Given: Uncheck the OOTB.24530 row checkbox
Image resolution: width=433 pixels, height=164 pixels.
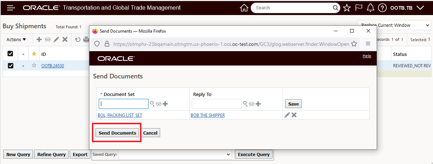Looking at the screenshot, I should pos(10,66).
